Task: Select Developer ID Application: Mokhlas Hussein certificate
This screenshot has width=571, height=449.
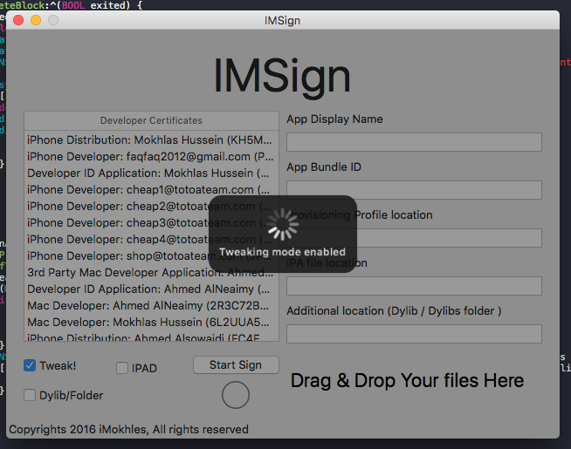Action: 152,173
